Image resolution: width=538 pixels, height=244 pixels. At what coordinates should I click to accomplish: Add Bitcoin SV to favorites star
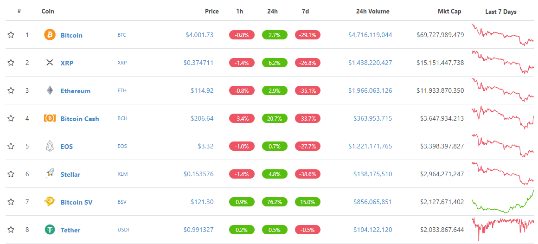pyautogui.click(x=11, y=202)
